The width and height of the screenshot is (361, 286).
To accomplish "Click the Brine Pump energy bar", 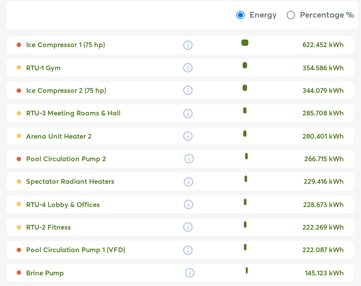I will (247, 270).
